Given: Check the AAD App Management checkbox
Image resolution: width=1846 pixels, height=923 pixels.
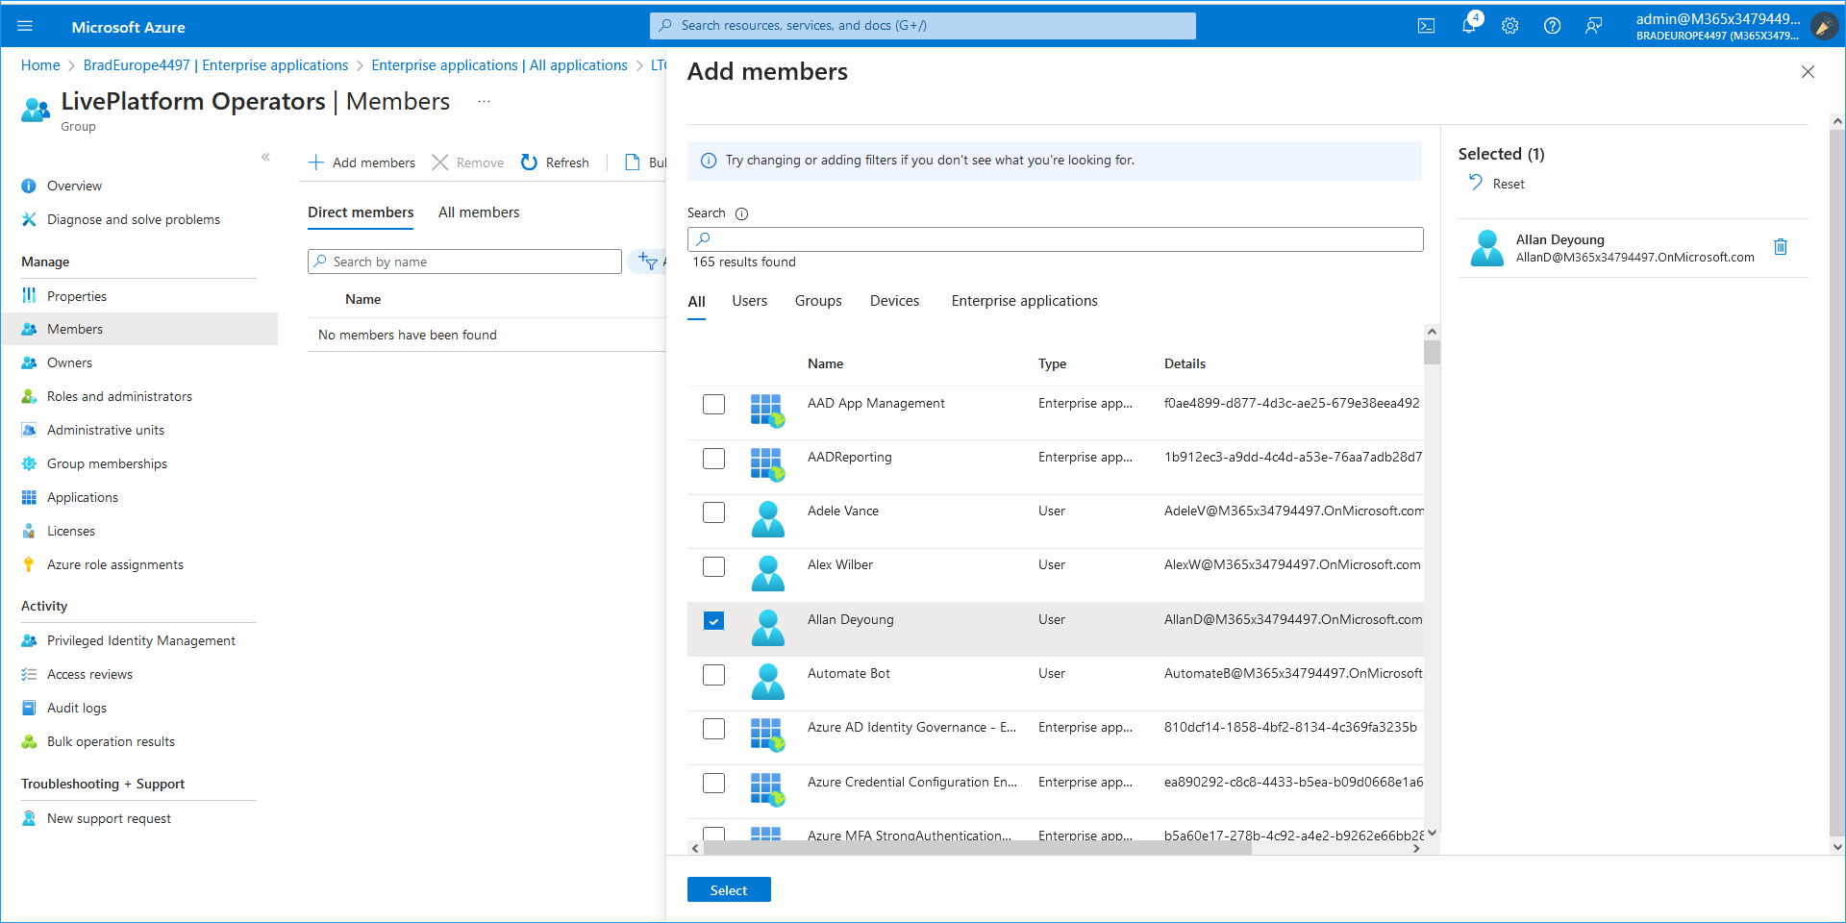Looking at the screenshot, I should [713, 404].
